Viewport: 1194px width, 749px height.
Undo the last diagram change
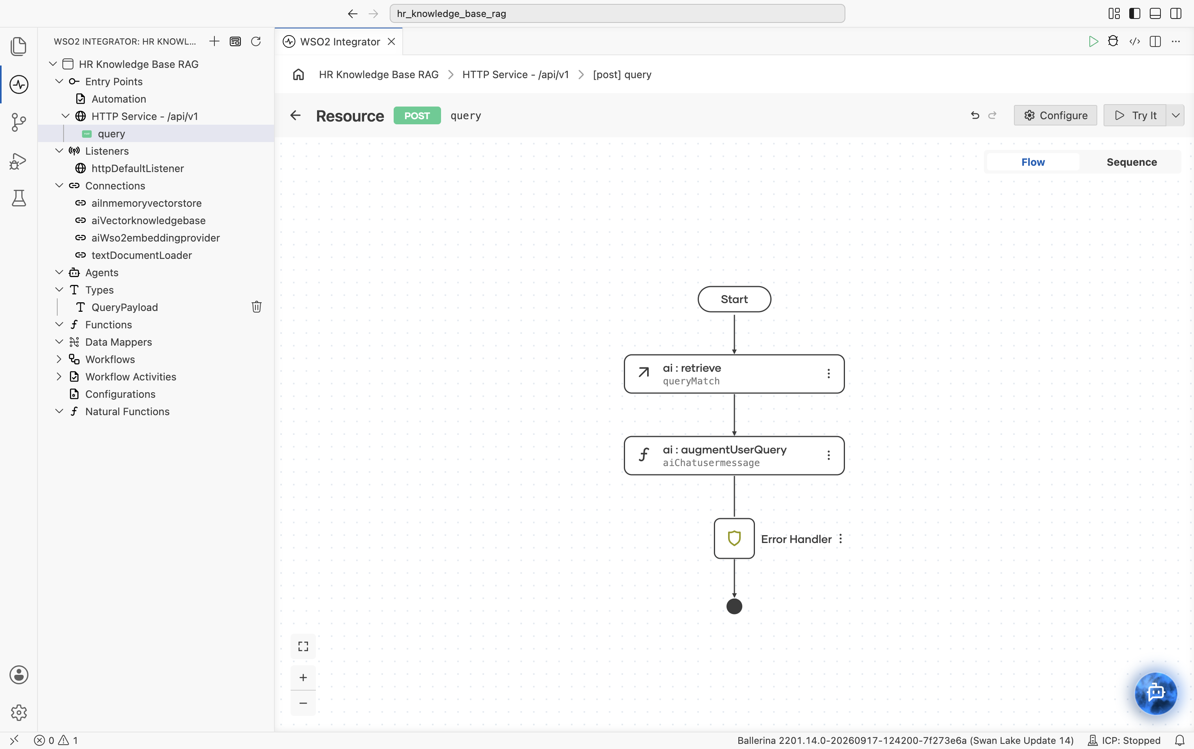point(975,115)
